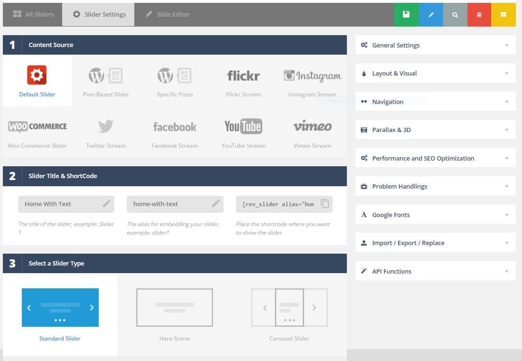Viewport: 522px width, 361px height.
Task: Click Slider Title & ShortCode section header
Action: (175, 176)
